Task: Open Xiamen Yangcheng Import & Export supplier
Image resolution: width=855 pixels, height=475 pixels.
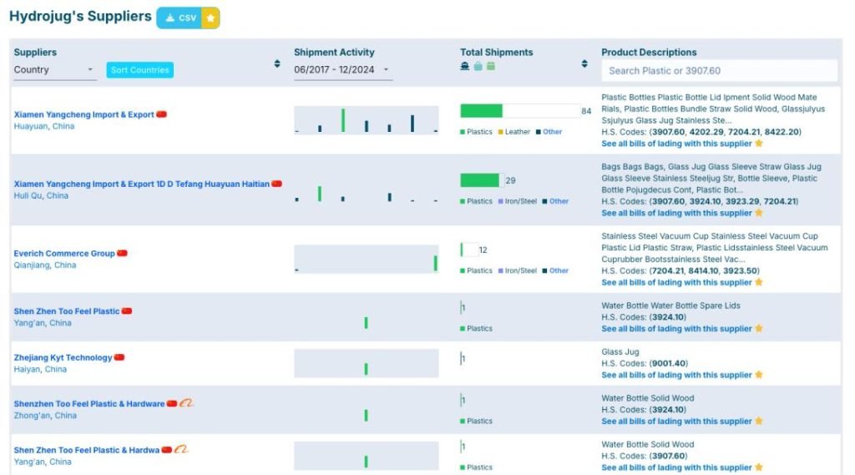Action: [x=84, y=114]
